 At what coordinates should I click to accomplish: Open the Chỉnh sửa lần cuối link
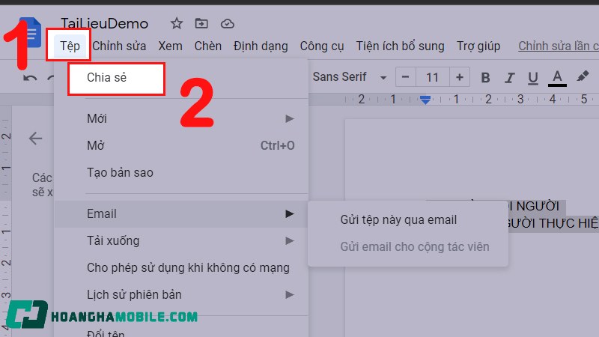point(559,46)
